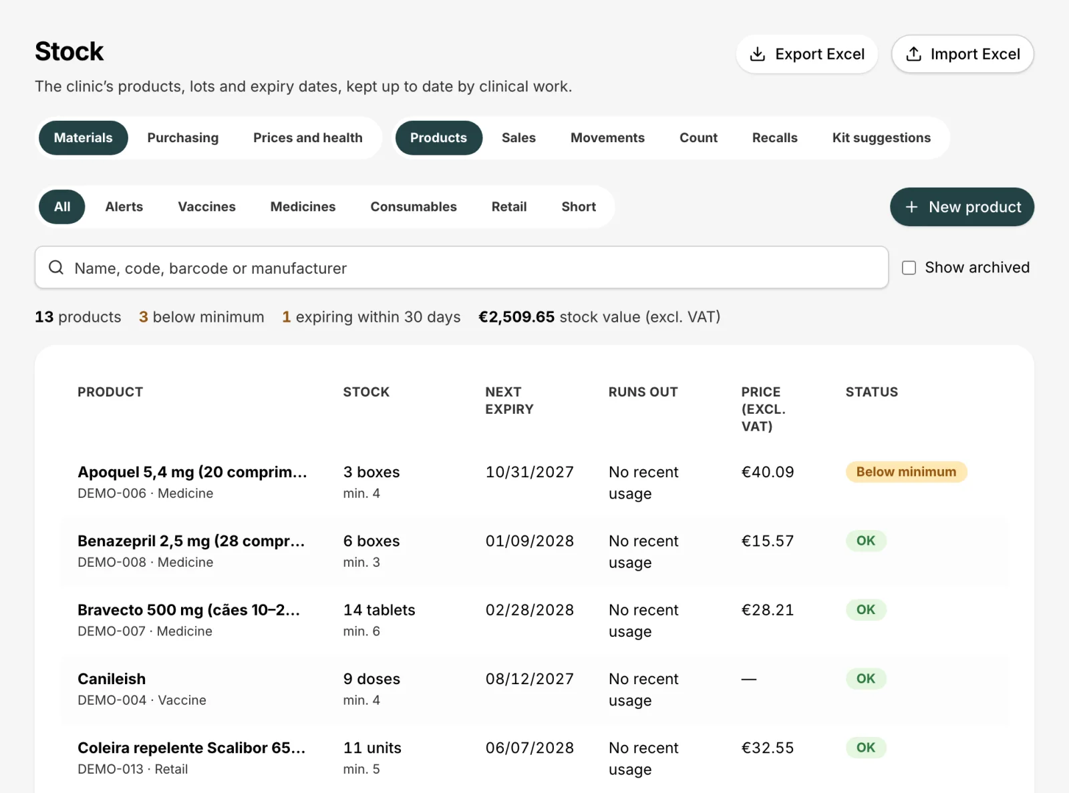Viewport: 1069px width, 793px height.
Task: Open the Canileish product
Action: click(534, 690)
